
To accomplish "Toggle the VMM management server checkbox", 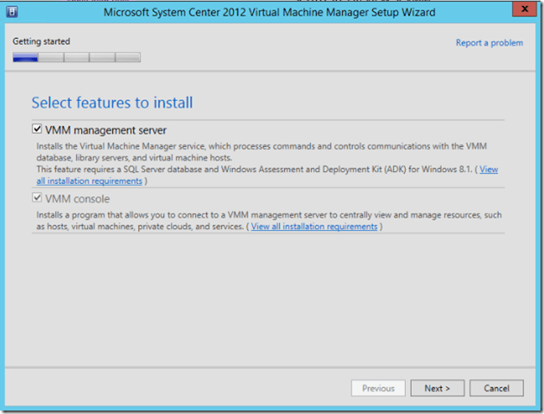I will pos(37,130).
